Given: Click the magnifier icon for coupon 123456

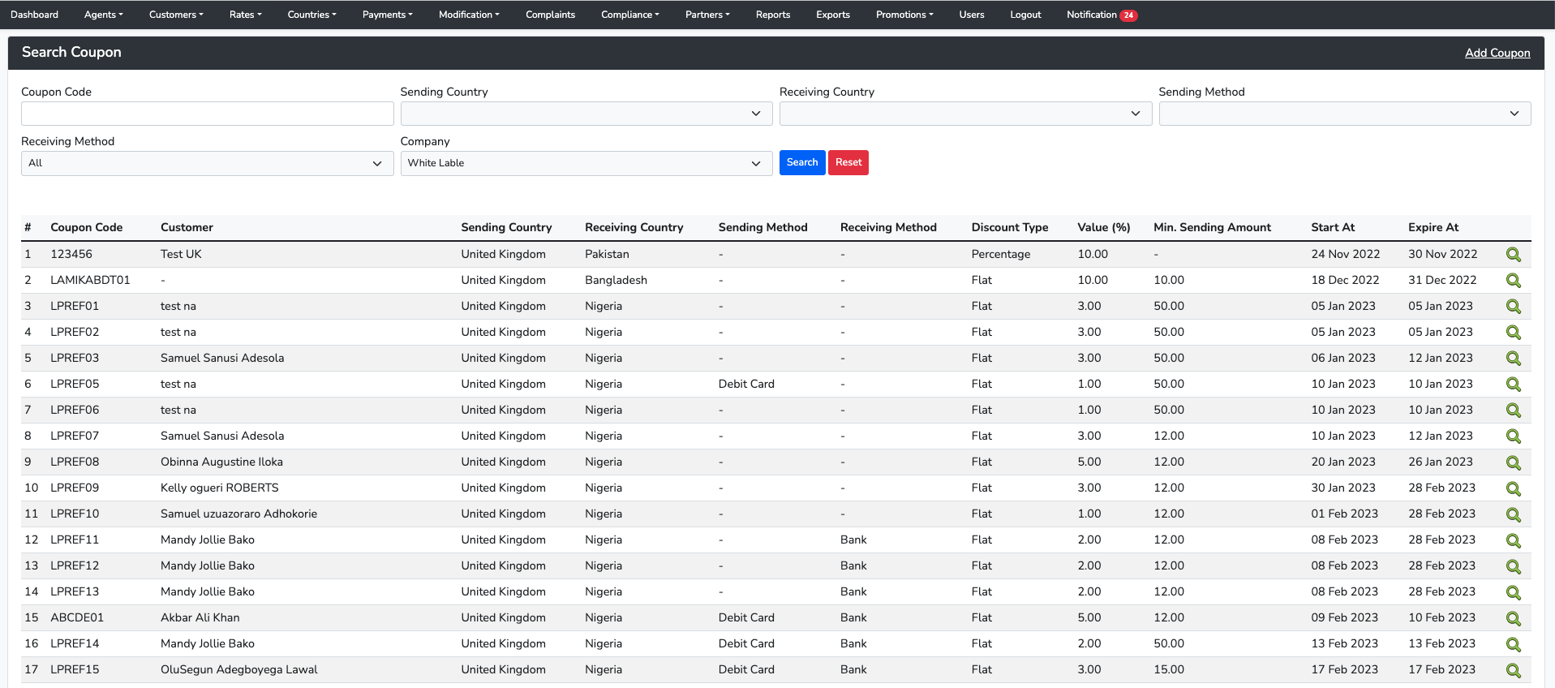Looking at the screenshot, I should coord(1513,255).
